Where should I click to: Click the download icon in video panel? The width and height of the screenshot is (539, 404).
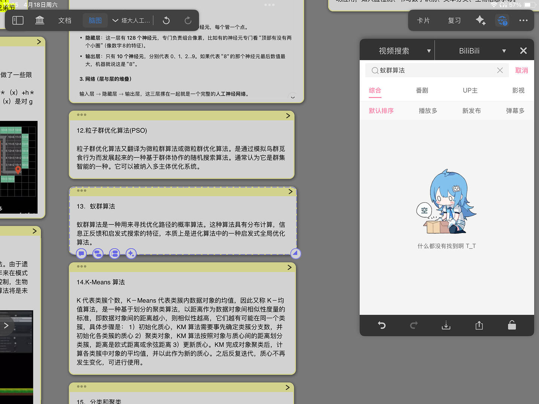[x=446, y=325]
